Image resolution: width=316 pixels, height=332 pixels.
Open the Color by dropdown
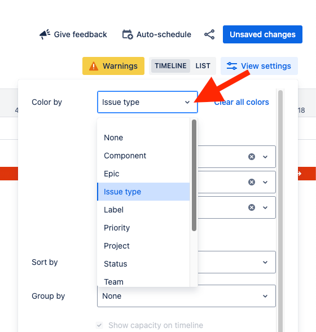pyautogui.click(x=147, y=102)
